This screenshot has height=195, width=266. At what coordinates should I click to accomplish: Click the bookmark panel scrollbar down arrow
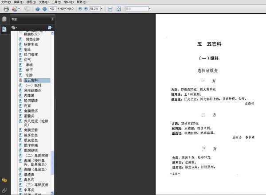coord(52,193)
